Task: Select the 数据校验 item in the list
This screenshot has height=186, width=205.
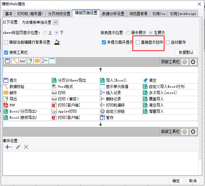Action: (x=27, y=86)
